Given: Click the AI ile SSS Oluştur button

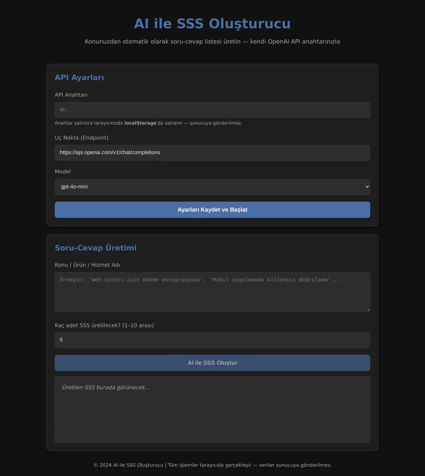Looking at the screenshot, I should pos(212,363).
